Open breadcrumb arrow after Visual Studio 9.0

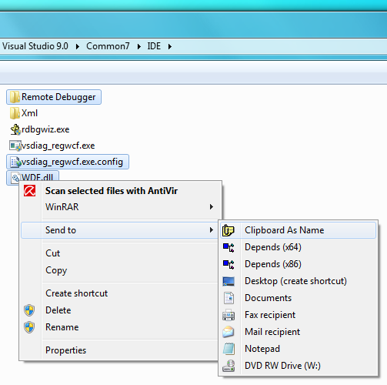[x=78, y=46]
